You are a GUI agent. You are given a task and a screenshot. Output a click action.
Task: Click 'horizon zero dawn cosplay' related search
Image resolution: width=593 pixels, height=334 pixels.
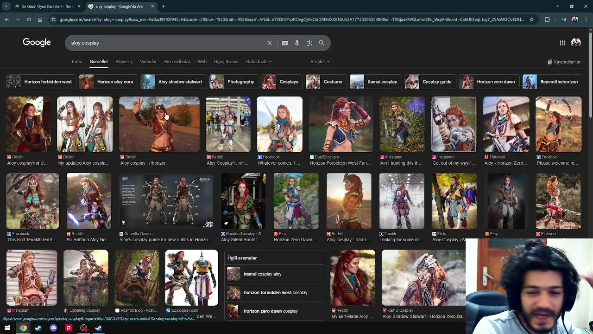[274, 311]
